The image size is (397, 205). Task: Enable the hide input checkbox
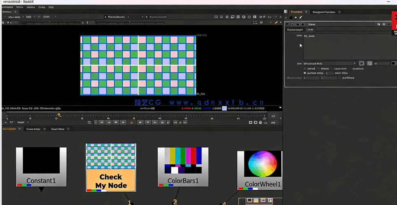tap(305, 68)
